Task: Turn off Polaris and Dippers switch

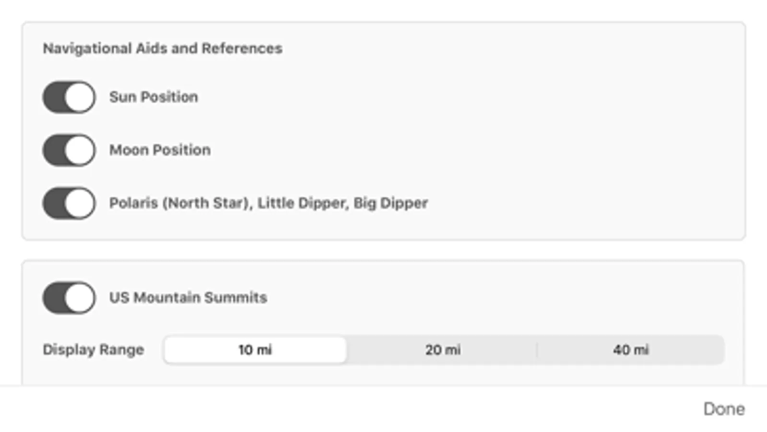Action: [x=69, y=203]
